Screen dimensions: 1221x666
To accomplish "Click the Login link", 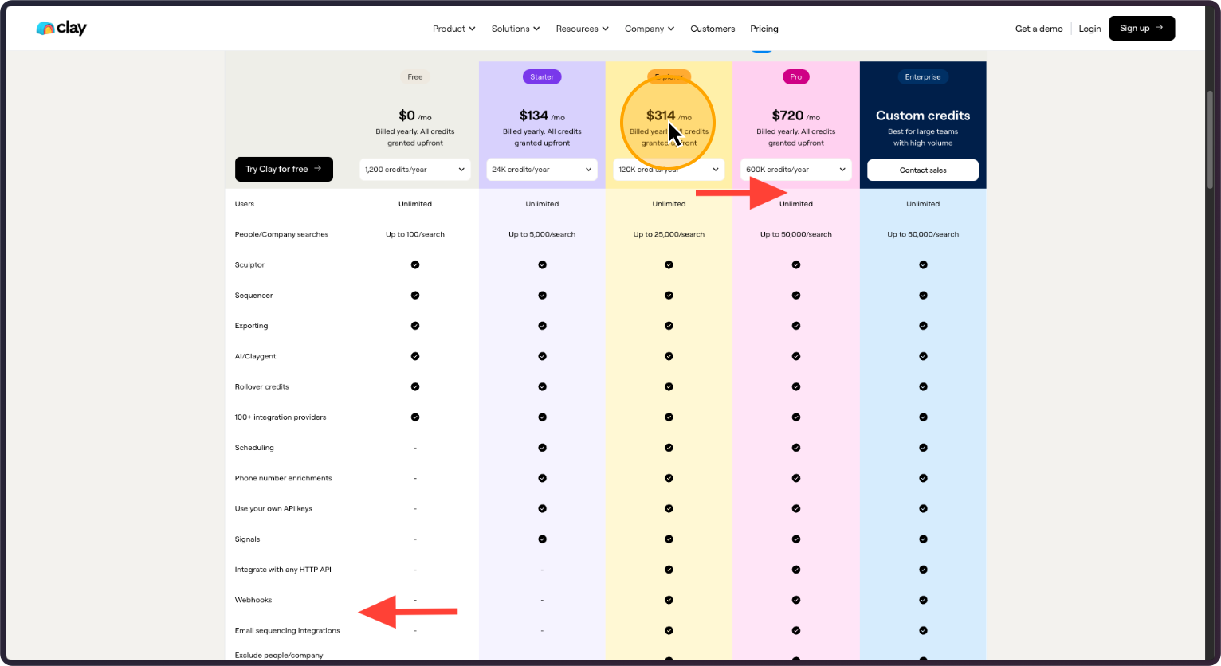I will [x=1089, y=29].
